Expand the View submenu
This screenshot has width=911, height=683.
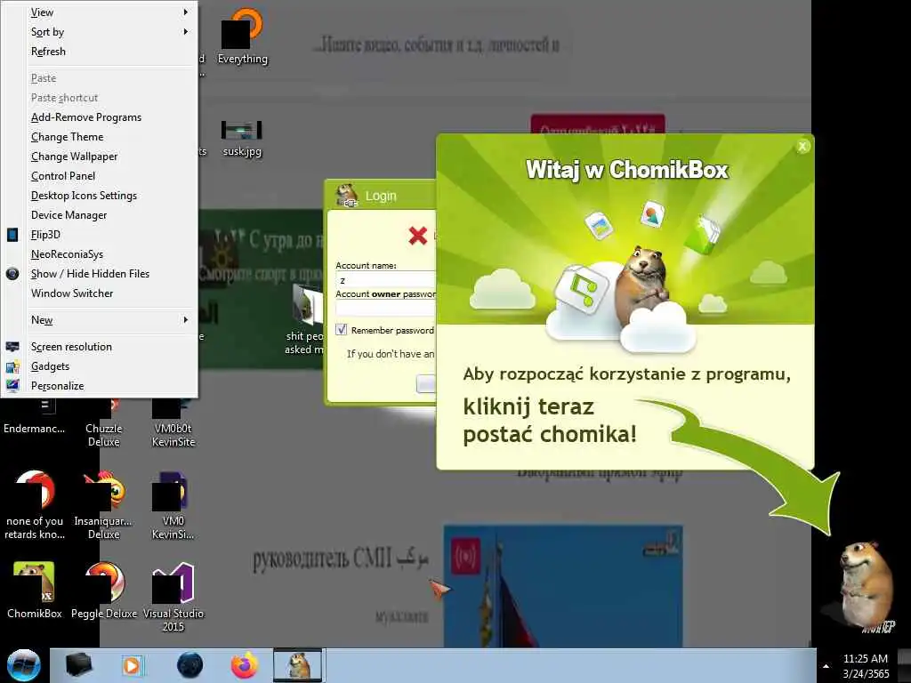[x=100, y=12]
